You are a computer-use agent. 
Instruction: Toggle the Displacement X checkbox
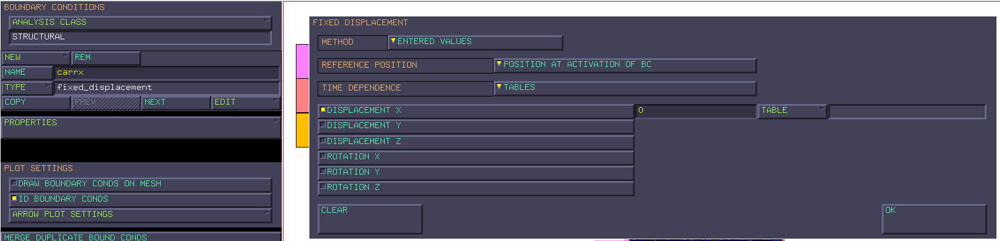pyautogui.click(x=476, y=111)
